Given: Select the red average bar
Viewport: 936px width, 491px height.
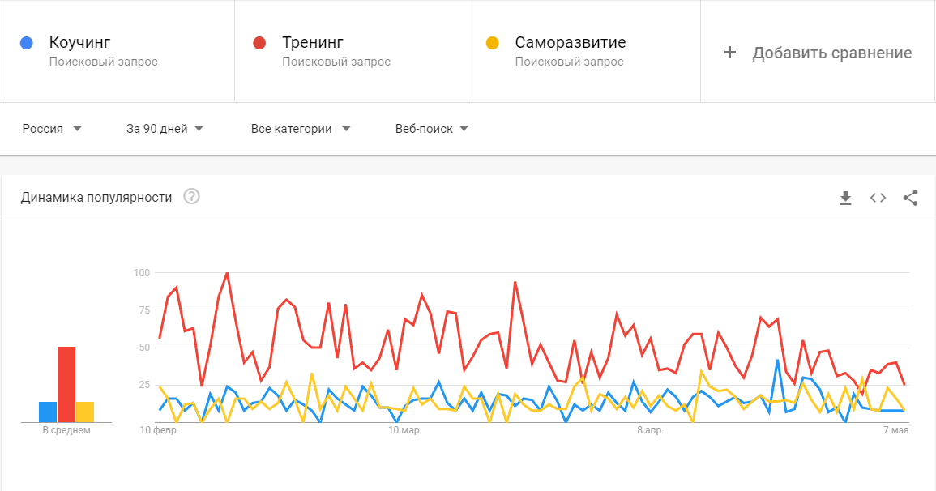Looking at the screenshot, I should click(x=66, y=384).
